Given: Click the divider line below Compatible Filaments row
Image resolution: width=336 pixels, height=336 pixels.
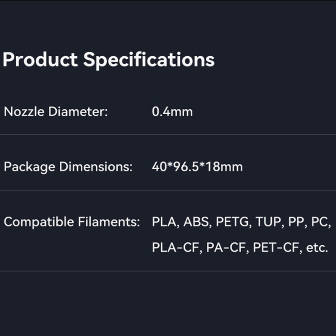Looking at the screenshot, I should point(168,271).
